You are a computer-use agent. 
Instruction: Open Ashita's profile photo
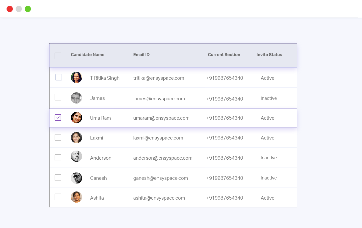pyautogui.click(x=76, y=197)
